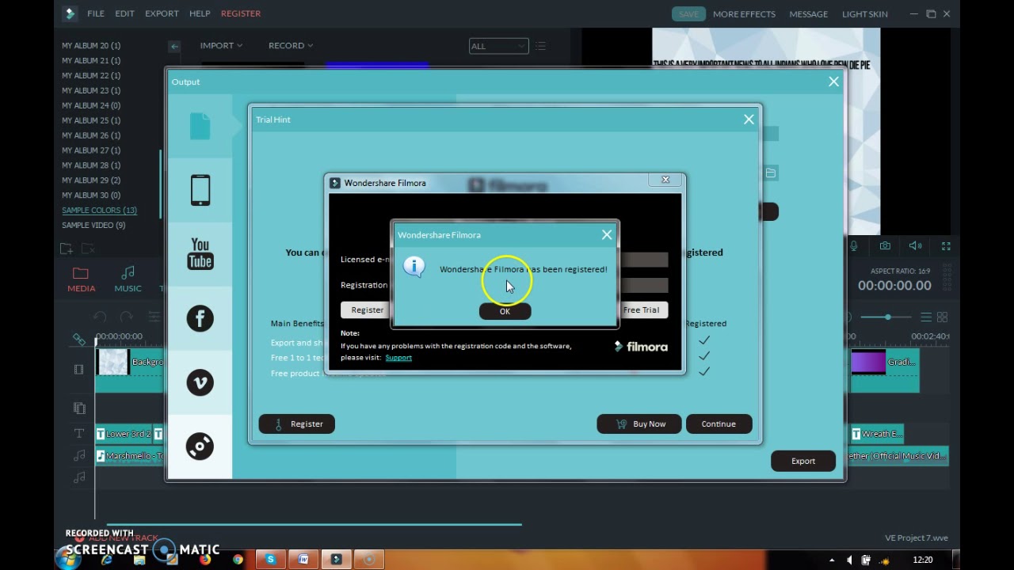The image size is (1014, 570).
Task: Click OK in the registered message box
Action: 505,311
